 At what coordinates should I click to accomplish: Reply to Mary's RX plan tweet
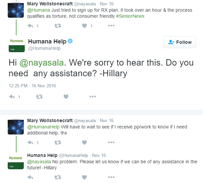pyautogui.click(x=30, y=26)
